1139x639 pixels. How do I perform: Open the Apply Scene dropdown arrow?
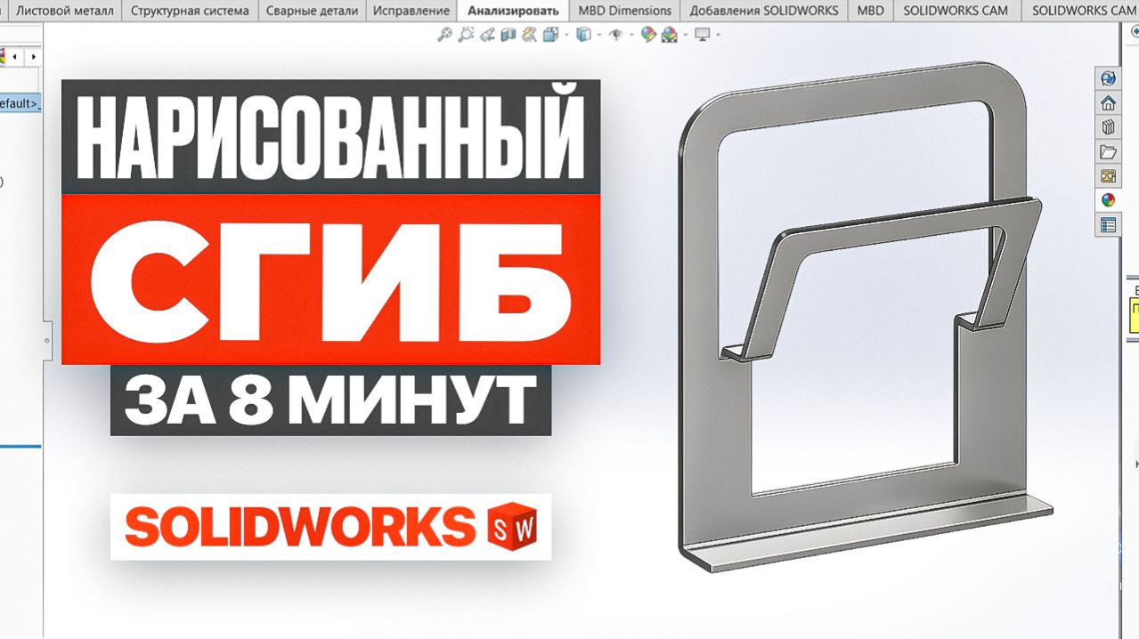point(684,36)
